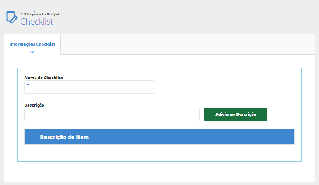
Task: Focus the Descrição input field
Action: 112,114
